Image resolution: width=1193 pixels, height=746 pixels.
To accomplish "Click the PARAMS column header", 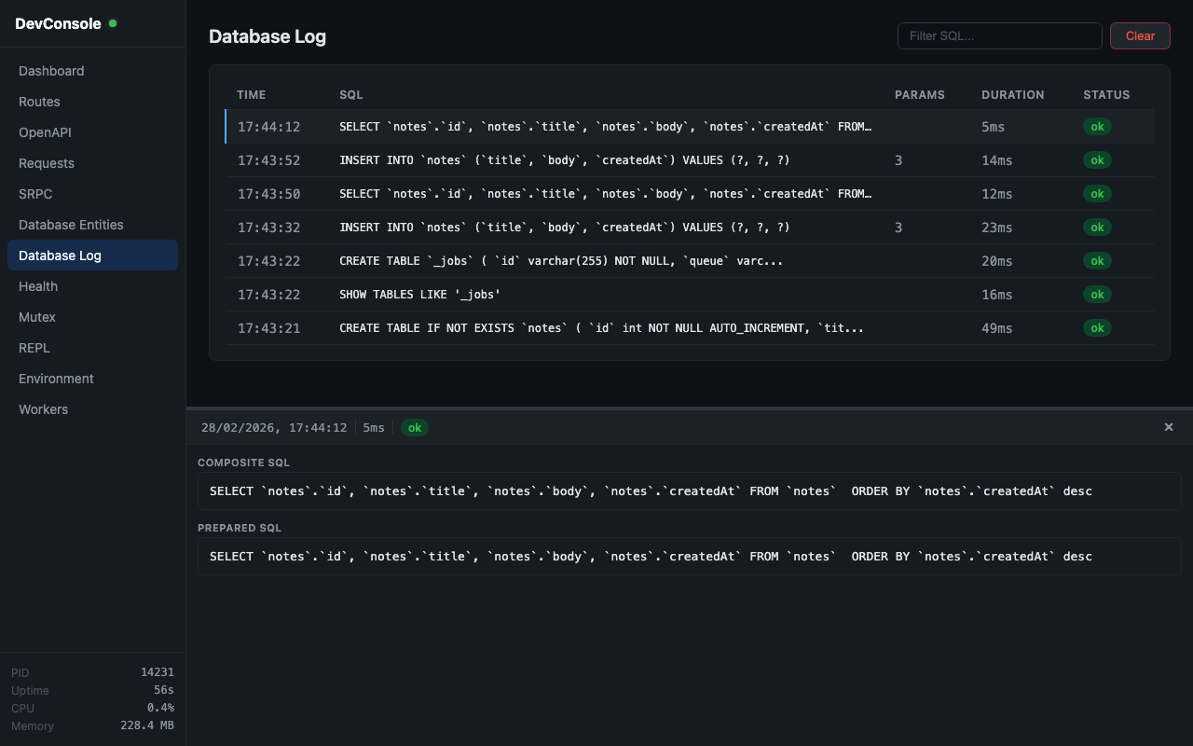I will click(x=920, y=95).
